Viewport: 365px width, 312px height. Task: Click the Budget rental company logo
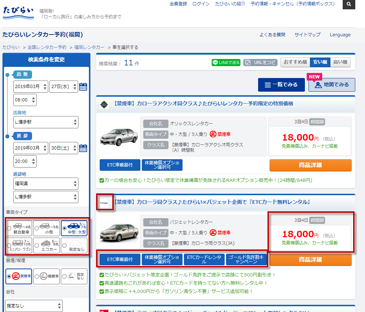(x=104, y=203)
